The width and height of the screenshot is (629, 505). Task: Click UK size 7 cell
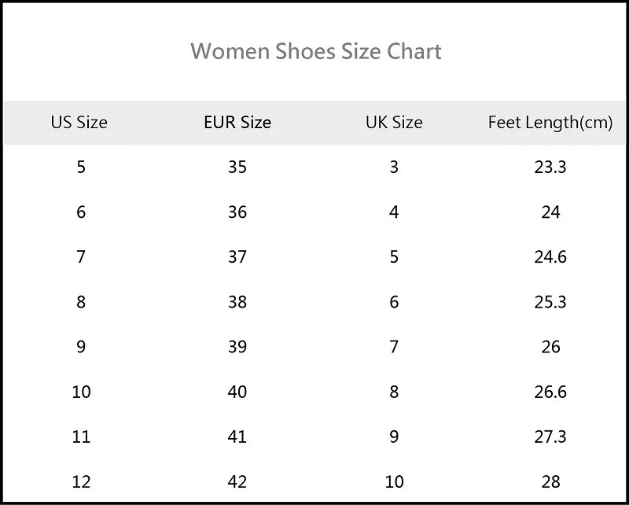tap(394, 347)
